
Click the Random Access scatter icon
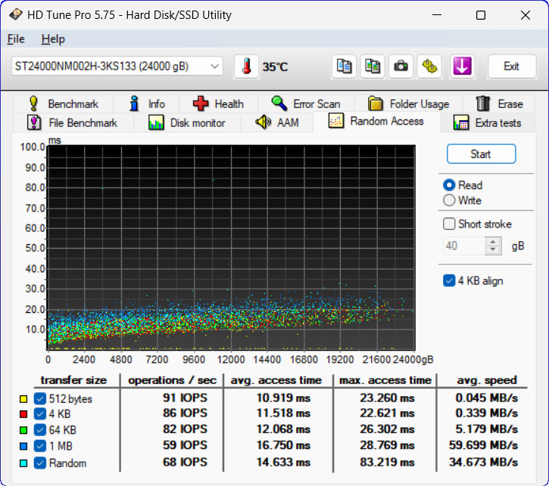pos(335,121)
